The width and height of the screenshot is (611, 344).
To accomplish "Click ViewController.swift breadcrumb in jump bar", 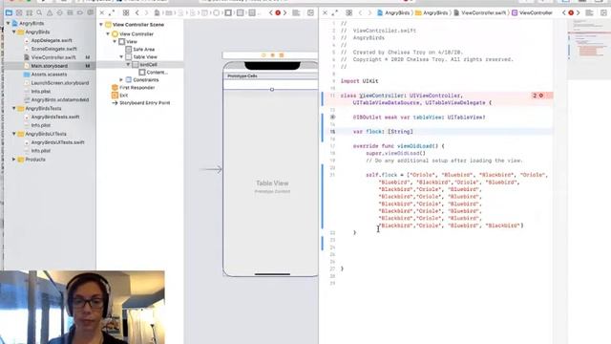I will (480, 12).
